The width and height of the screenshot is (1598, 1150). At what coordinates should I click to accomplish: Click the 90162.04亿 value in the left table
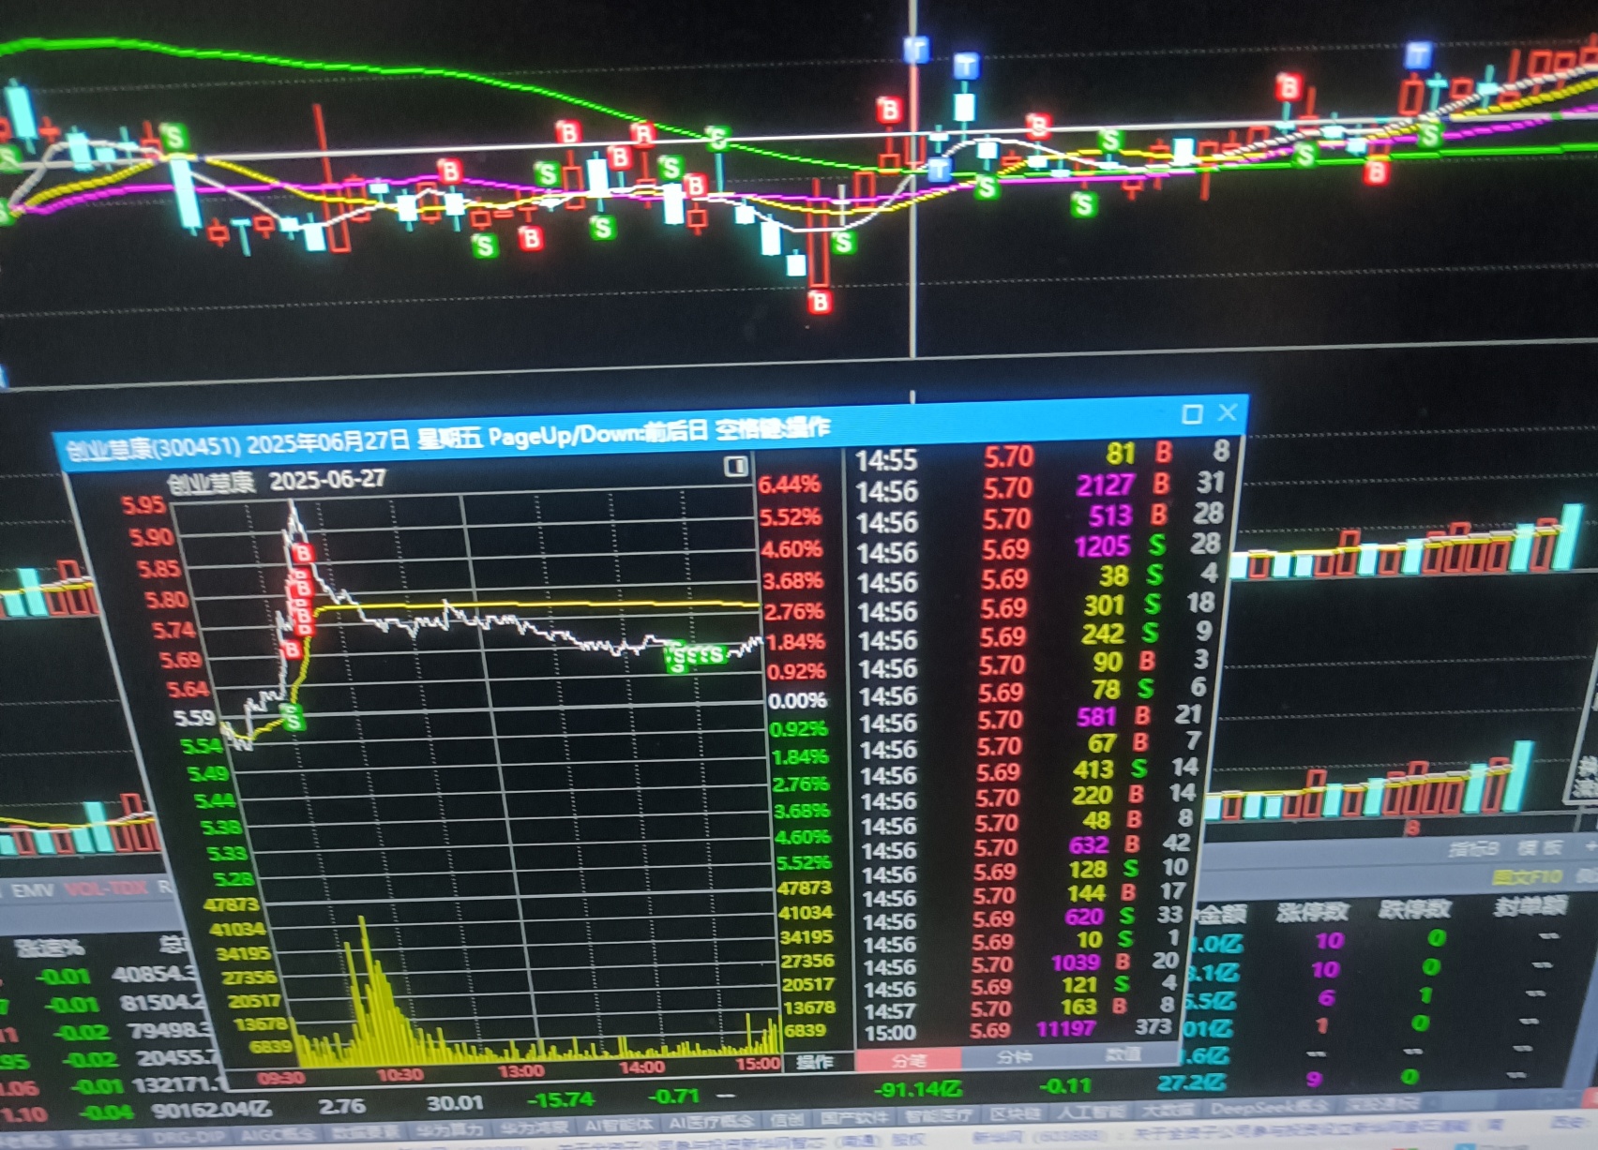[210, 1111]
